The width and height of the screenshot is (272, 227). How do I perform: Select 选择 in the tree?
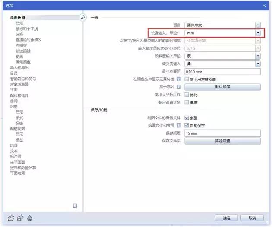19,34
